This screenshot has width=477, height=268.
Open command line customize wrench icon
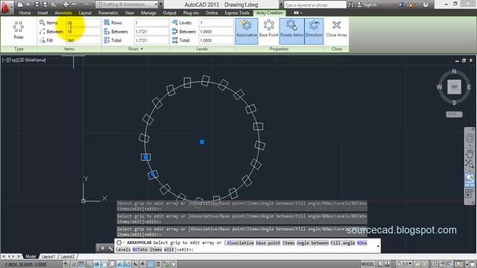(x=110, y=248)
